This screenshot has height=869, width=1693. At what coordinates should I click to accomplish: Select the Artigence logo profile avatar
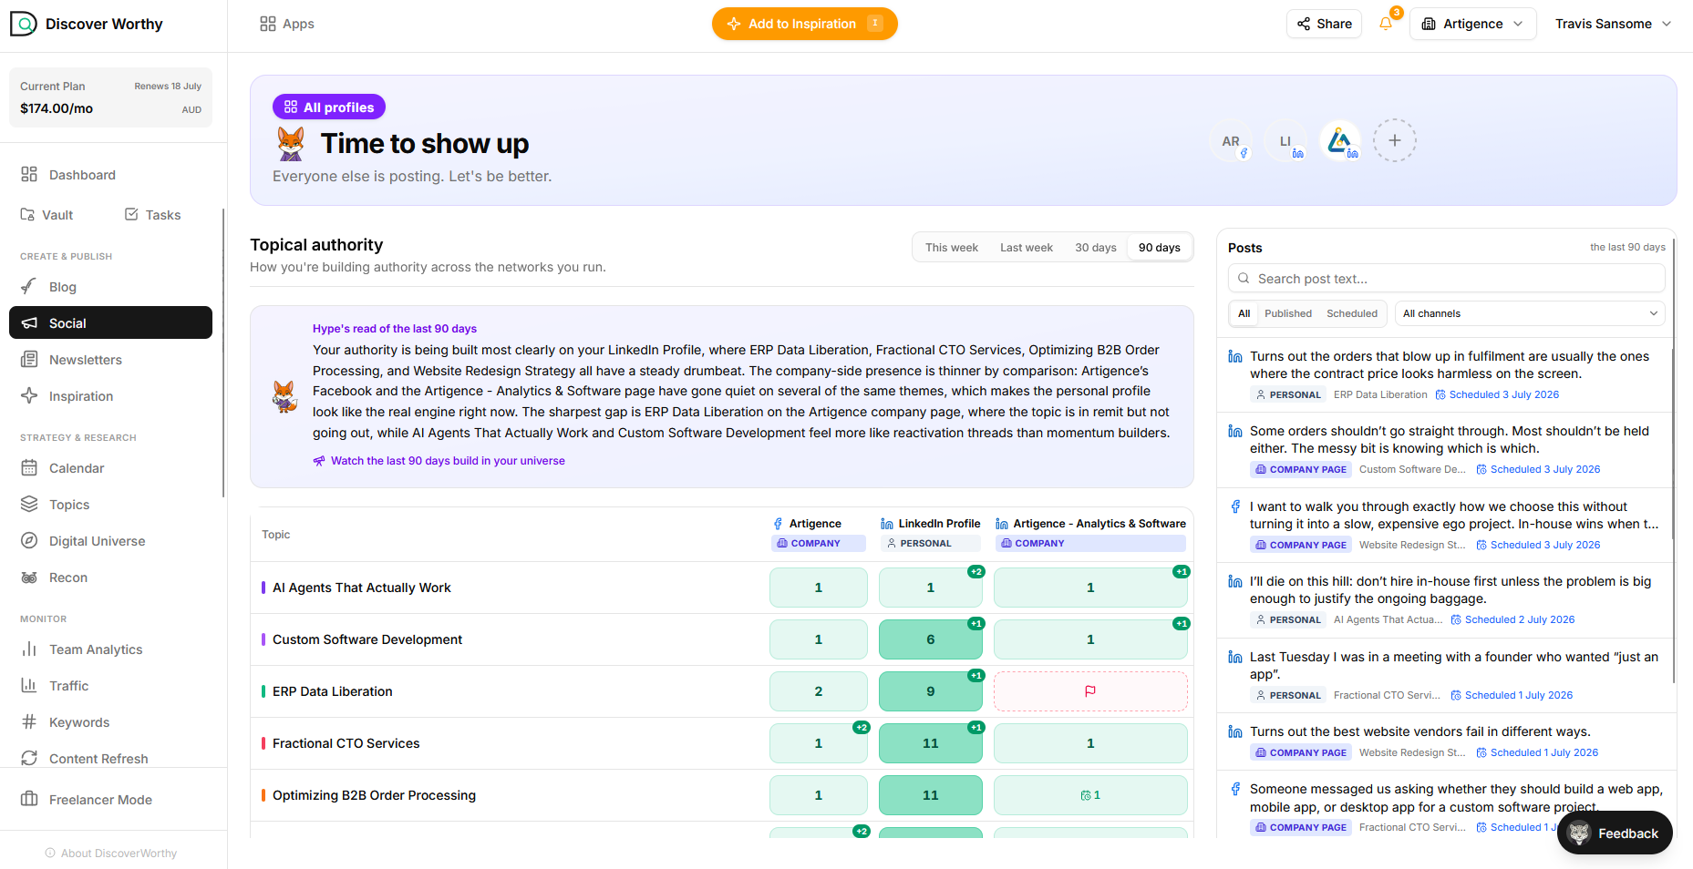click(x=1340, y=141)
